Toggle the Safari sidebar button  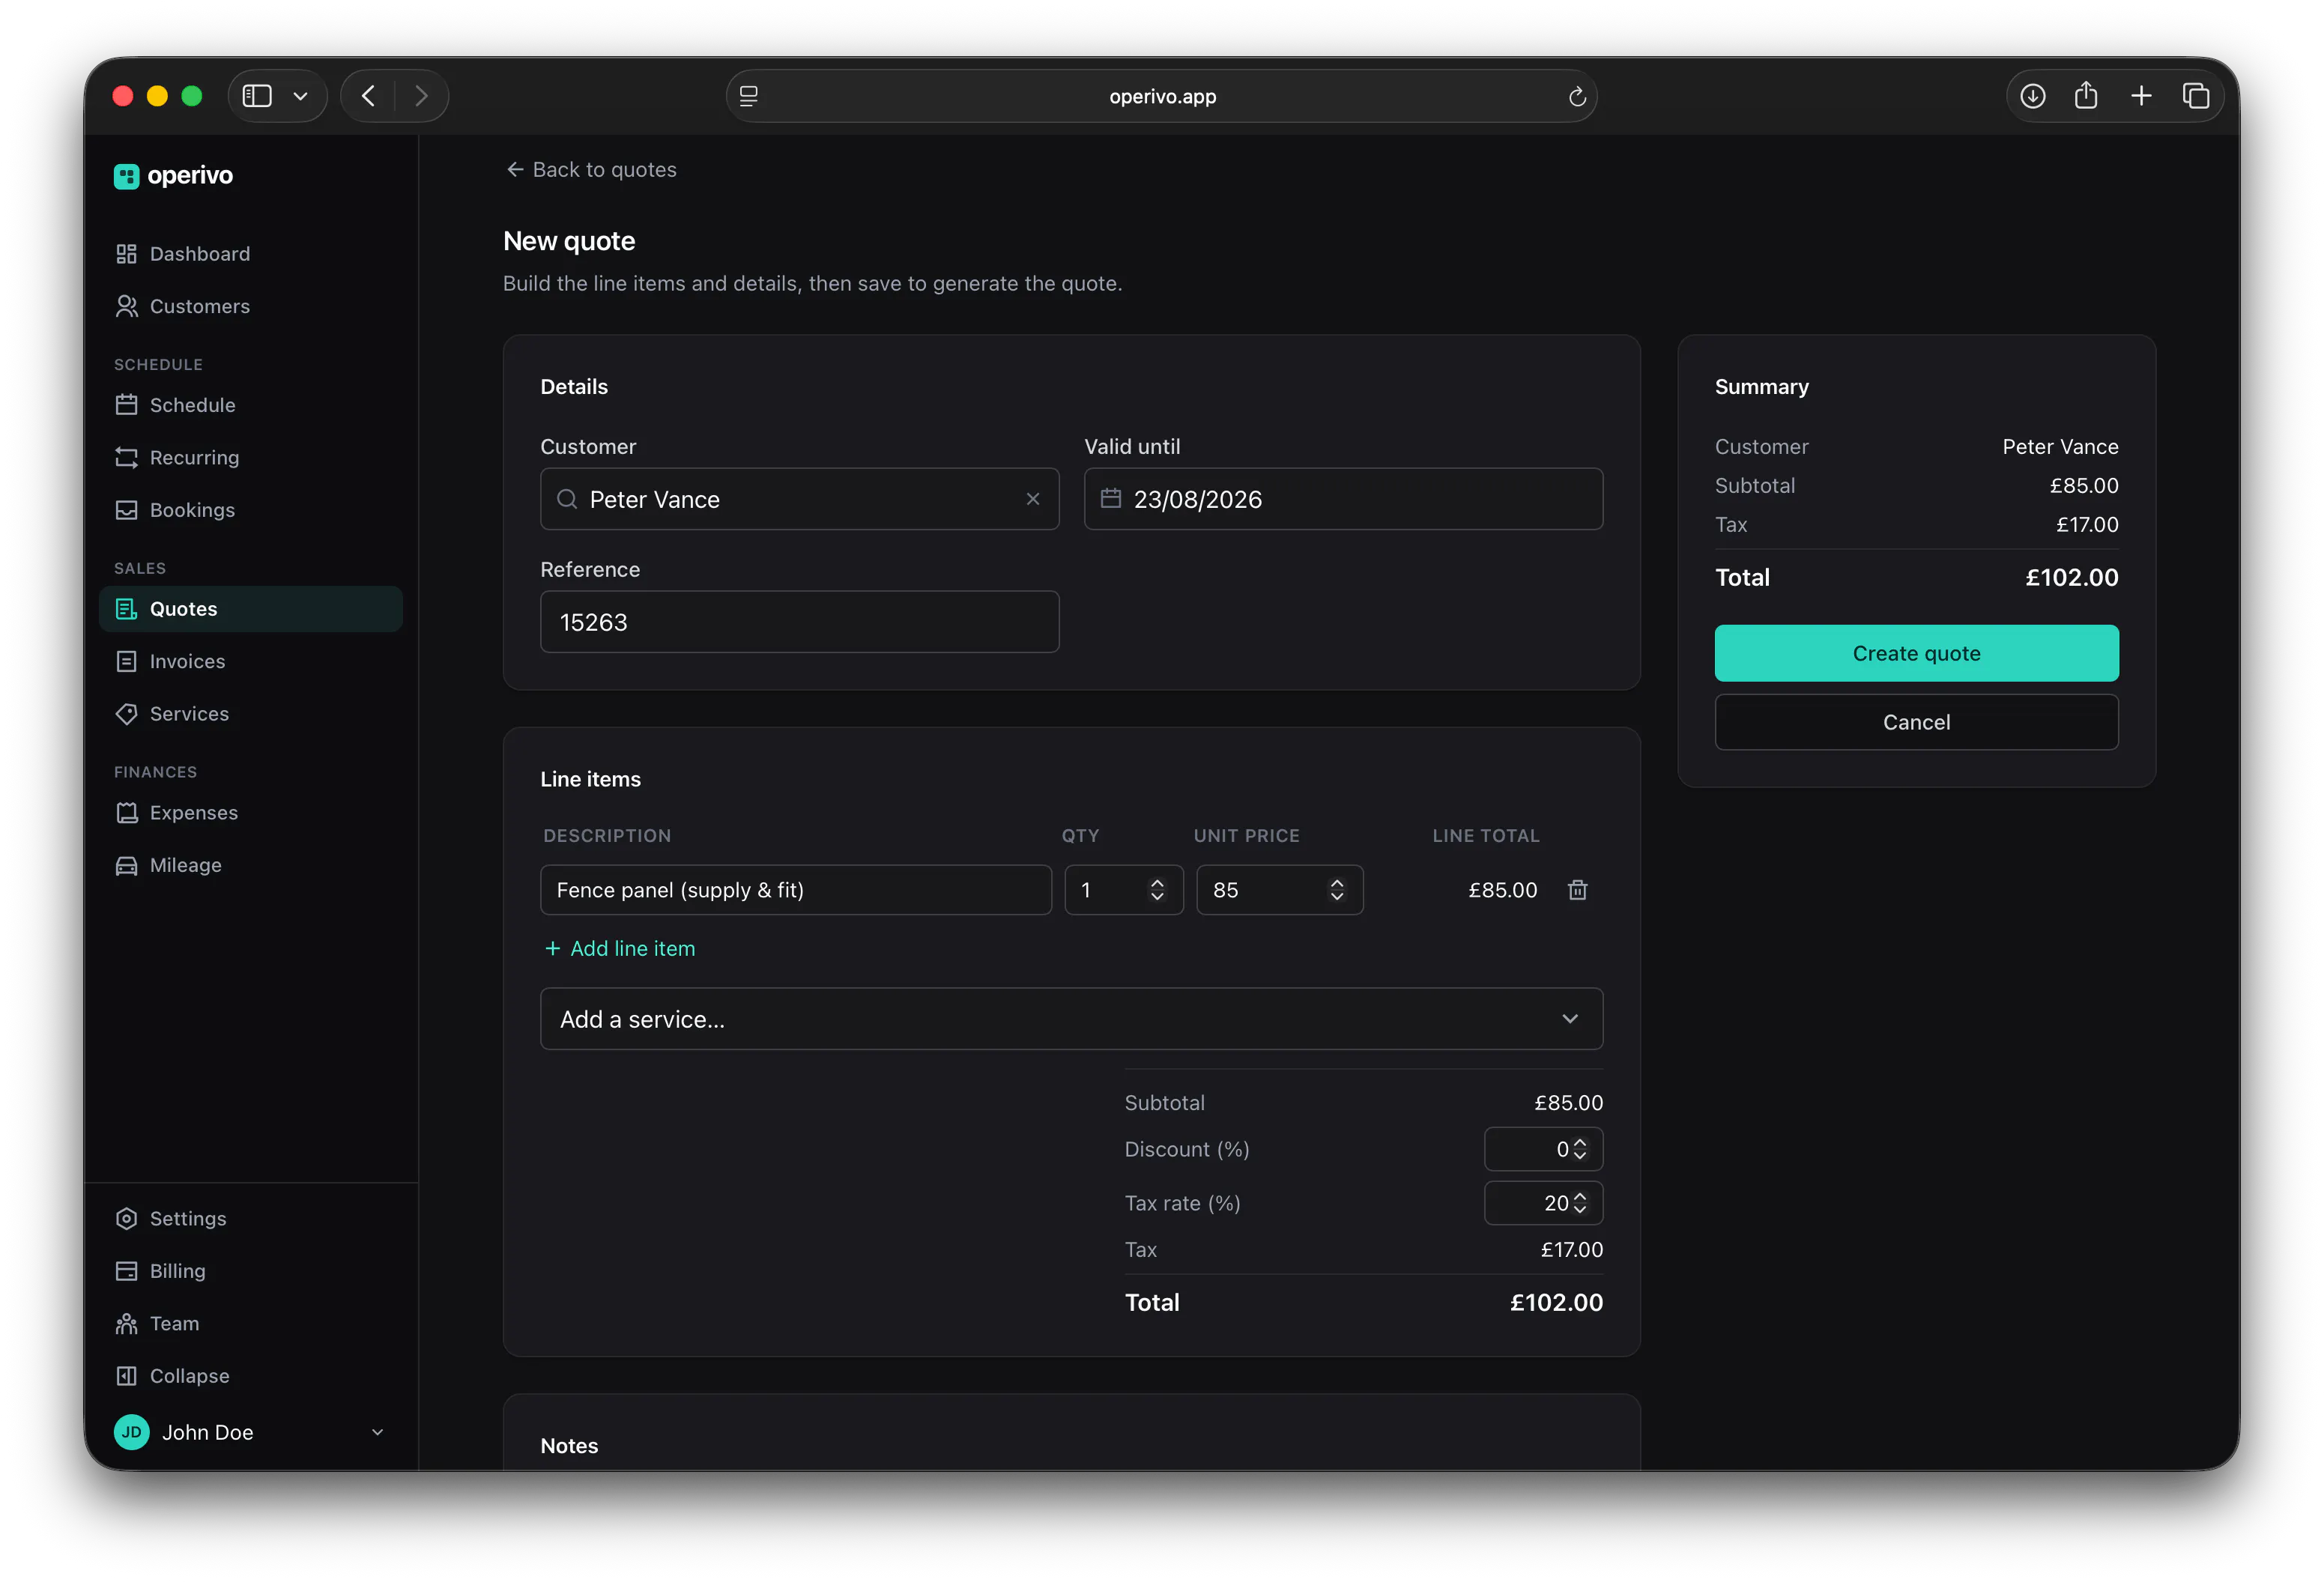tap(257, 96)
